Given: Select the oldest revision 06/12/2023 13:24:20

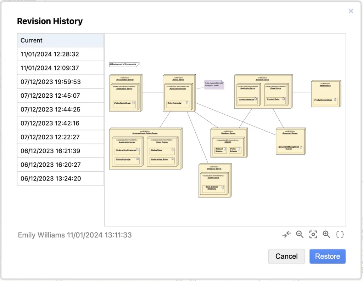Looking at the screenshot, I should pos(60,178).
